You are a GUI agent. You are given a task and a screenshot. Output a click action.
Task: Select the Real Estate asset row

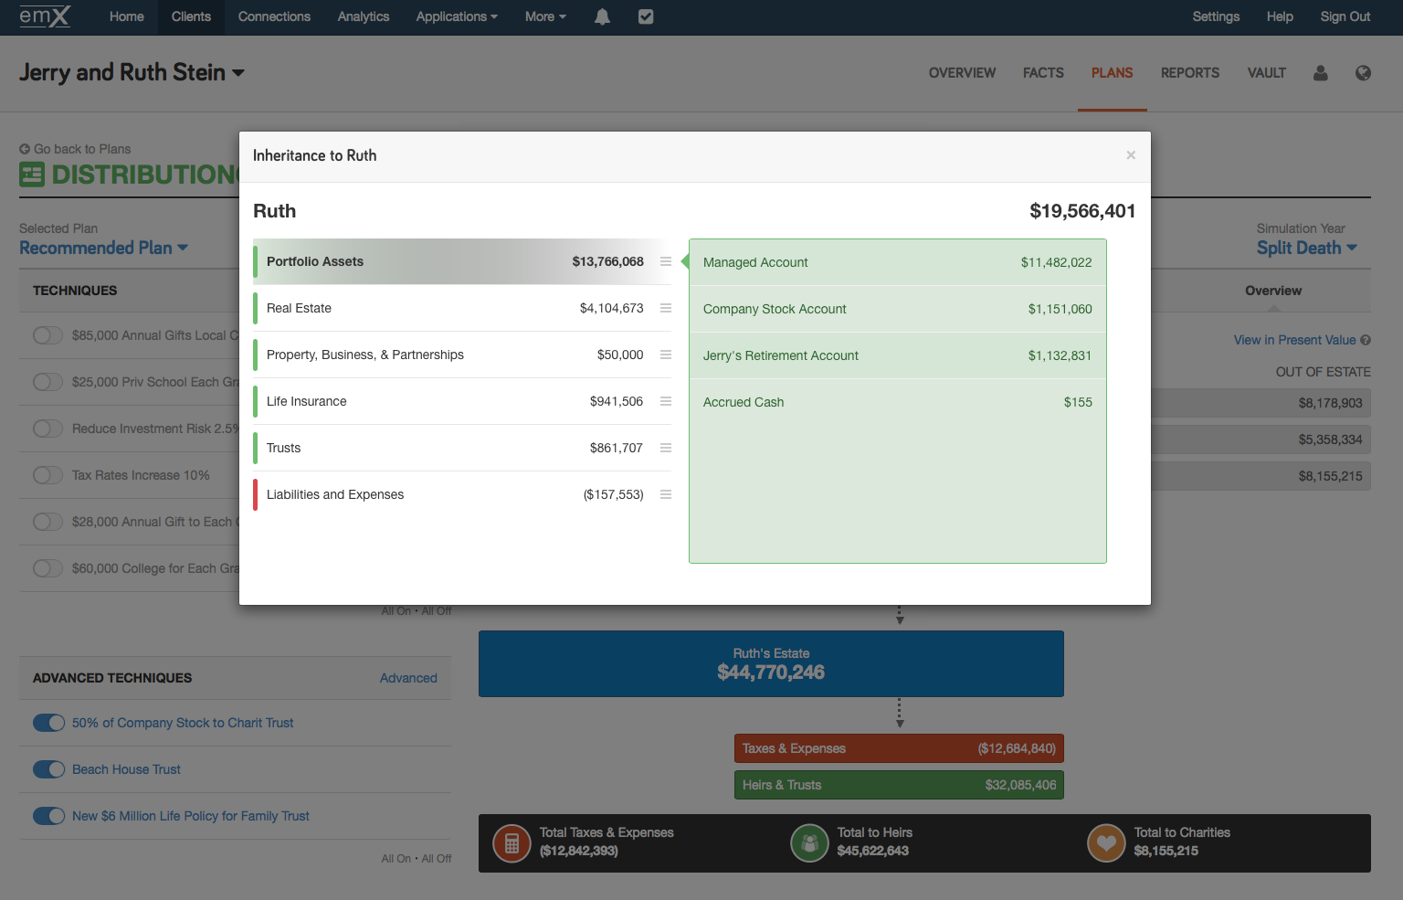[x=462, y=308]
